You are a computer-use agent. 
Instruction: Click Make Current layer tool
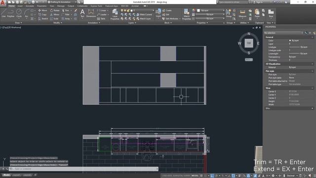tap(144, 14)
